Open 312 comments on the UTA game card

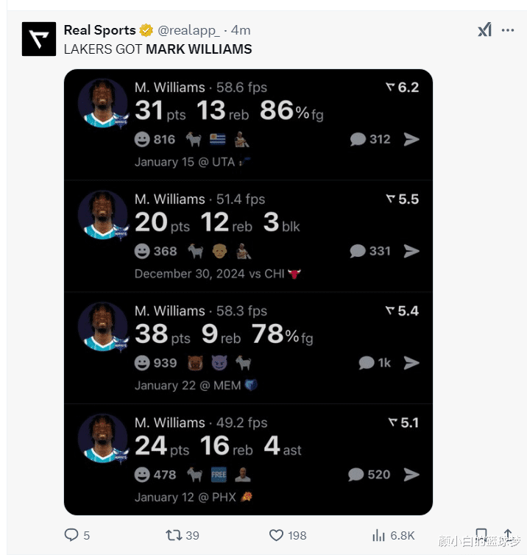pos(370,139)
